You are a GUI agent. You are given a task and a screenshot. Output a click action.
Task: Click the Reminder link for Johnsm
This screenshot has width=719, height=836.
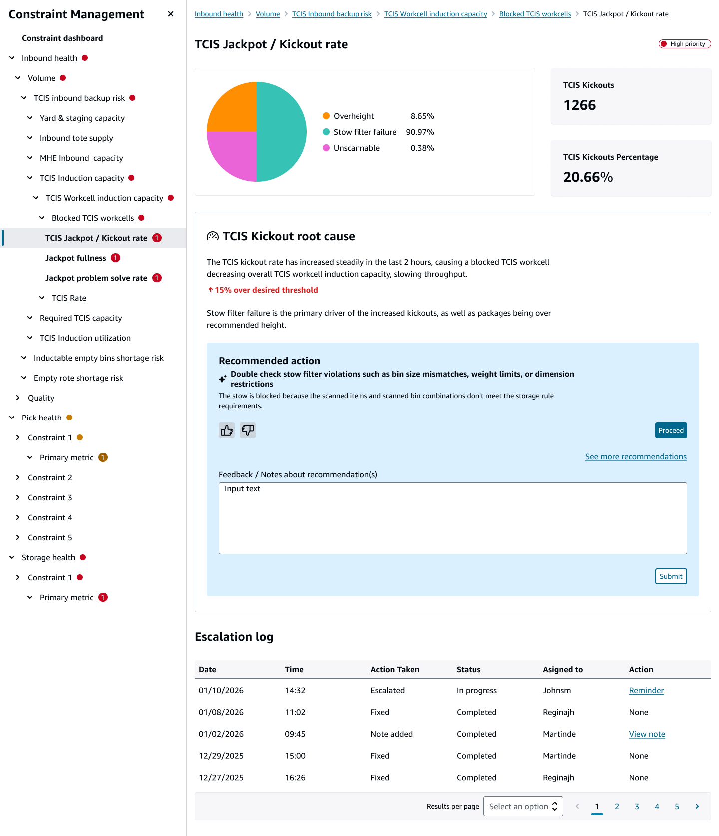646,690
